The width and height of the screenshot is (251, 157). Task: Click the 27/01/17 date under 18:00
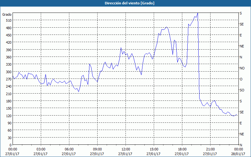click(182, 154)
